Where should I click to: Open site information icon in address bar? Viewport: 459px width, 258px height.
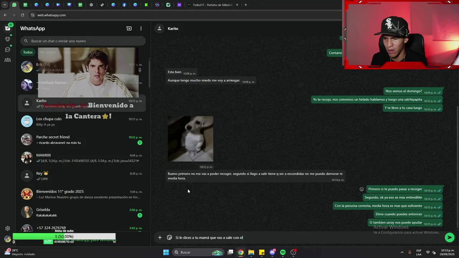33,15
